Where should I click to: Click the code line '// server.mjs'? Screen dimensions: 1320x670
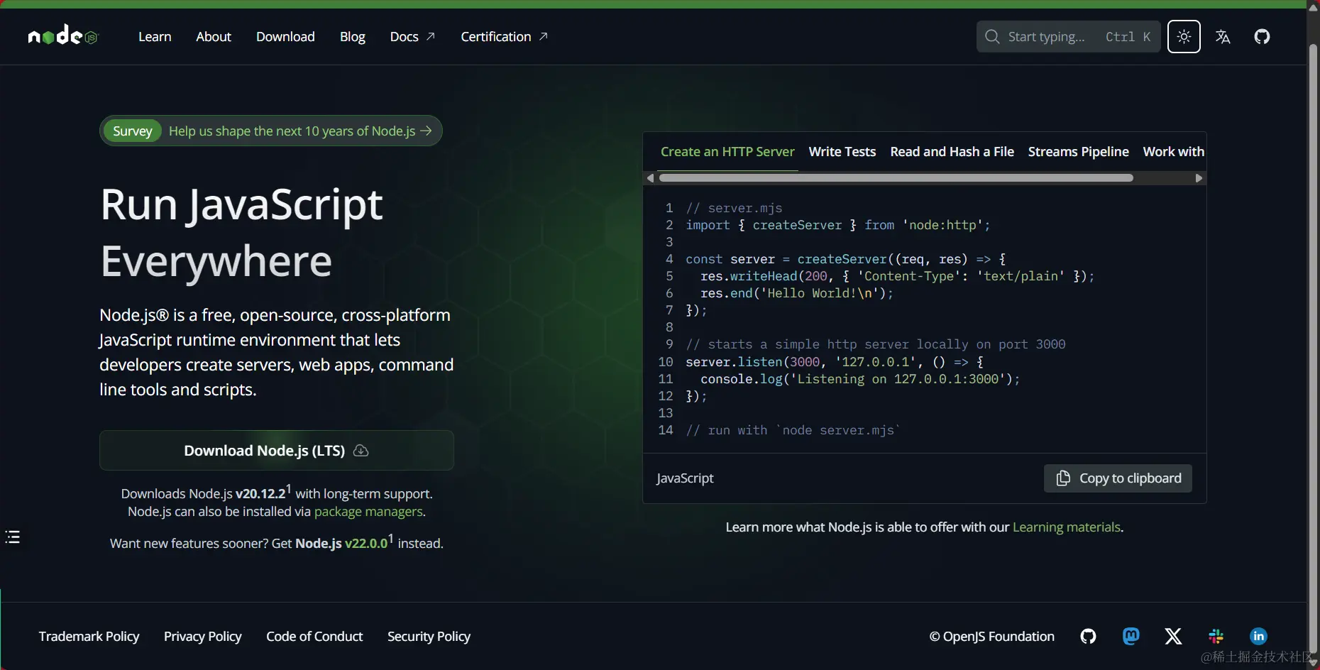point(734,208)
